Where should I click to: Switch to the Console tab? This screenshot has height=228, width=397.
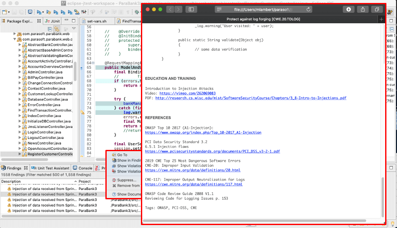pyautogui.click(x=83, y=168)
